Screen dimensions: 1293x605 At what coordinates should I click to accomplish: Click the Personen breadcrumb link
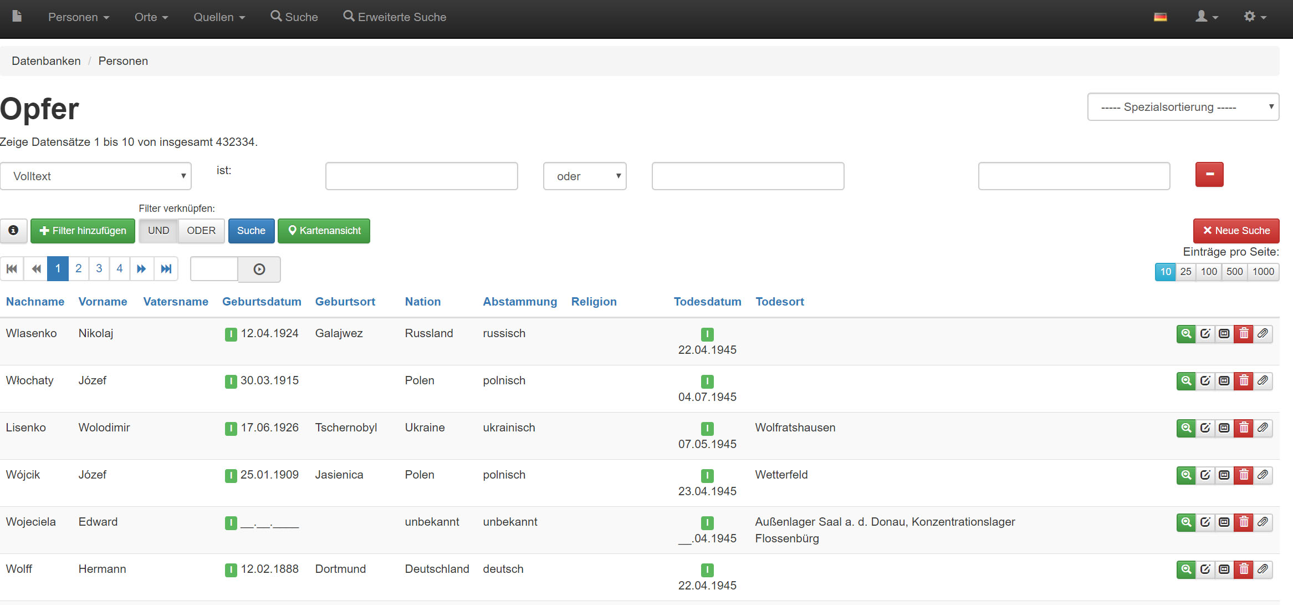click(123, 61)
